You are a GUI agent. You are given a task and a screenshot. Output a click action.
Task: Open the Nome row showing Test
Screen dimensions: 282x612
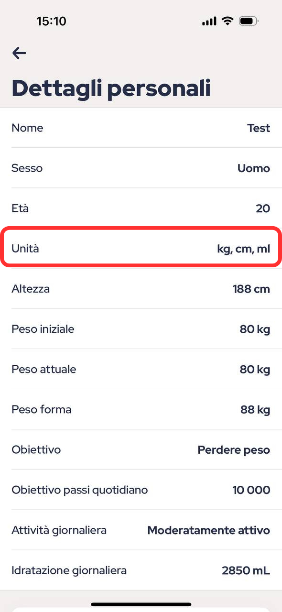pos(141,128)
